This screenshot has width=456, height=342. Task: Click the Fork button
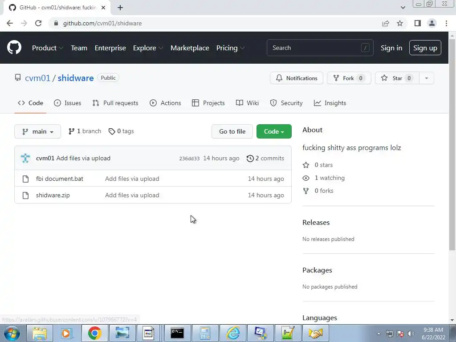[349, 78]
